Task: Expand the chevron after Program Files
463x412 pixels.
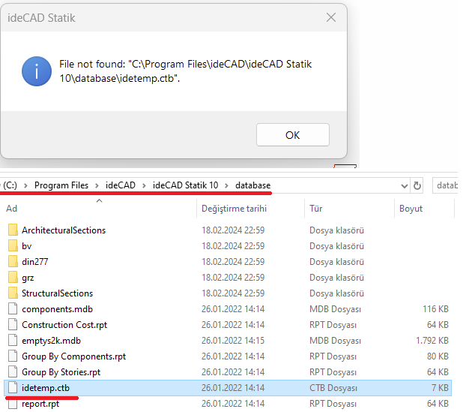Action: pyautogui.click(x=97, y=188)
